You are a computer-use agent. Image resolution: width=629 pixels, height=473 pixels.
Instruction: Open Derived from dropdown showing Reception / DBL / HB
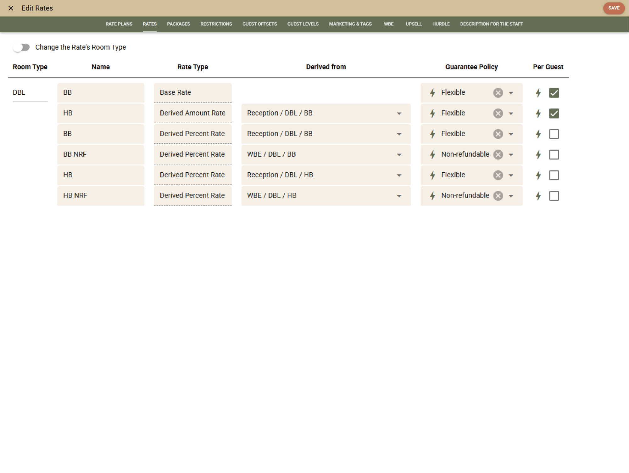(399, 175)
